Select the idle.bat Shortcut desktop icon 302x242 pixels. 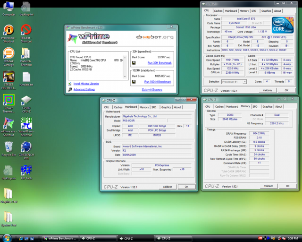point(26,34)
